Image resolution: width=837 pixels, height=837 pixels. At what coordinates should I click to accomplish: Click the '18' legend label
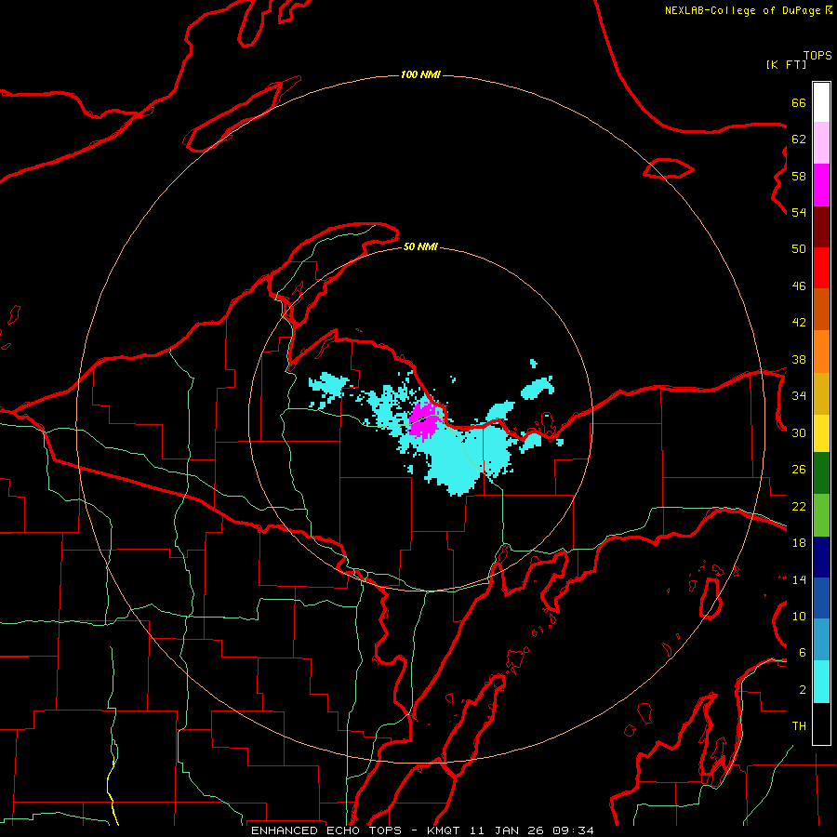(x=799, y=543)
